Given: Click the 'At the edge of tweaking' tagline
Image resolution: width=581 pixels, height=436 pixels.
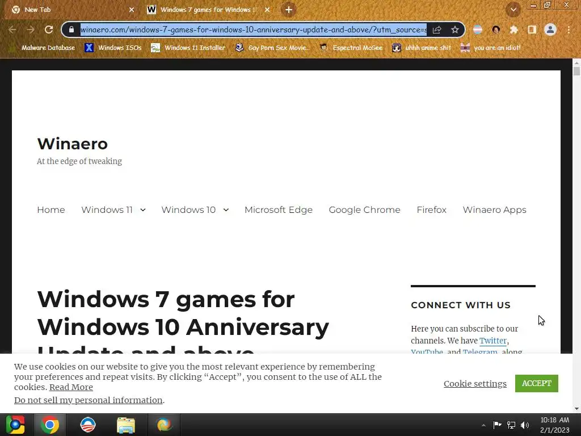Looking at the screenshot, I should (79, 161).
